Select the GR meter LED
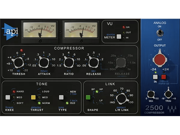180x135 pixels. [x=124, y=27]
